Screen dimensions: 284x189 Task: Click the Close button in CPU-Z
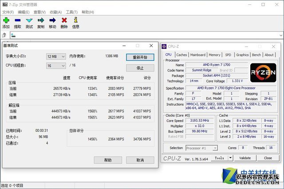268,158
